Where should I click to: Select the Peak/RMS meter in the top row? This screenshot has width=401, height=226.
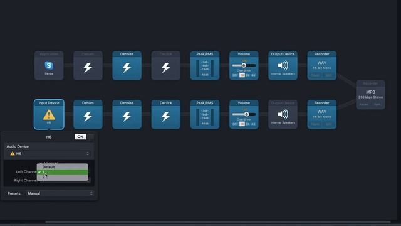[205, 65]
